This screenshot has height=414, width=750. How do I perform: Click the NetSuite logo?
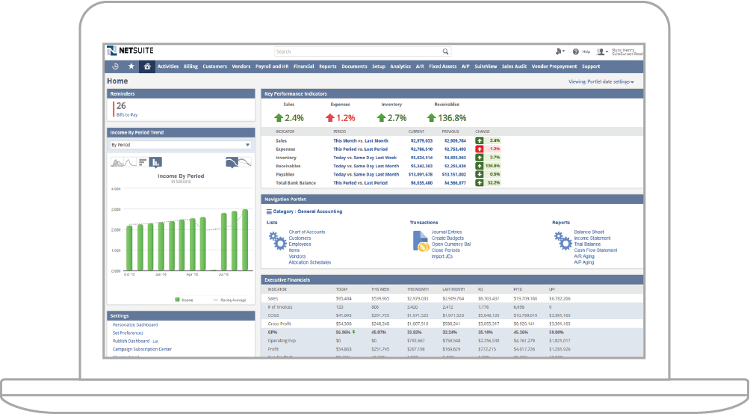pyautogui.click(x=130, y=51)
